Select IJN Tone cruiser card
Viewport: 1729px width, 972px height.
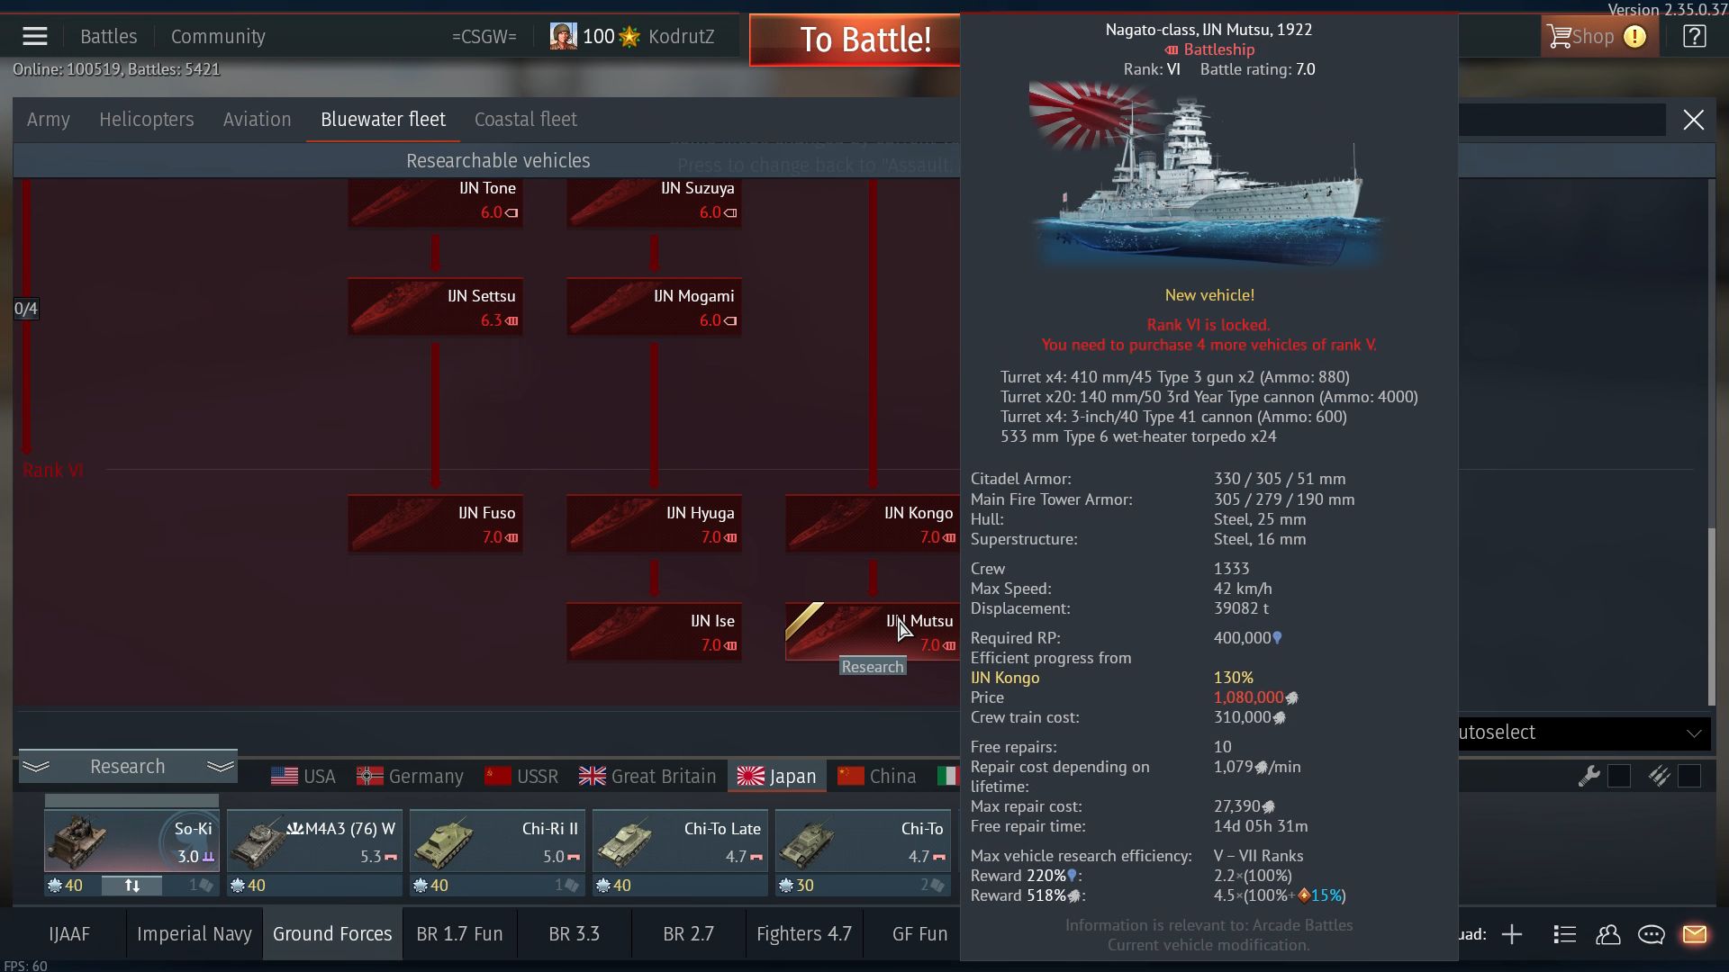(x=435, y=203)
